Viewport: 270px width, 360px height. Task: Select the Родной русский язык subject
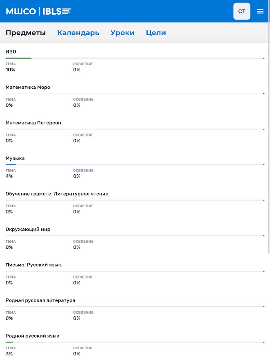[x=32, y=336]
